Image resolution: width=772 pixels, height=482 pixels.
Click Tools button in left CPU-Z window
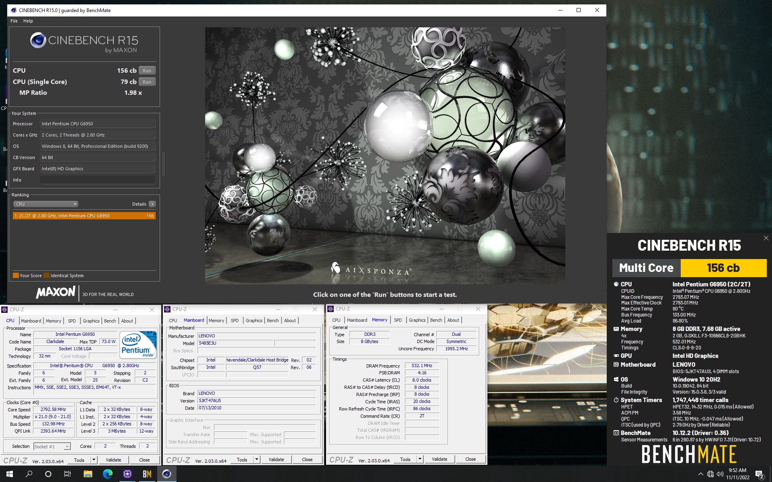click(x=79, y=460)
